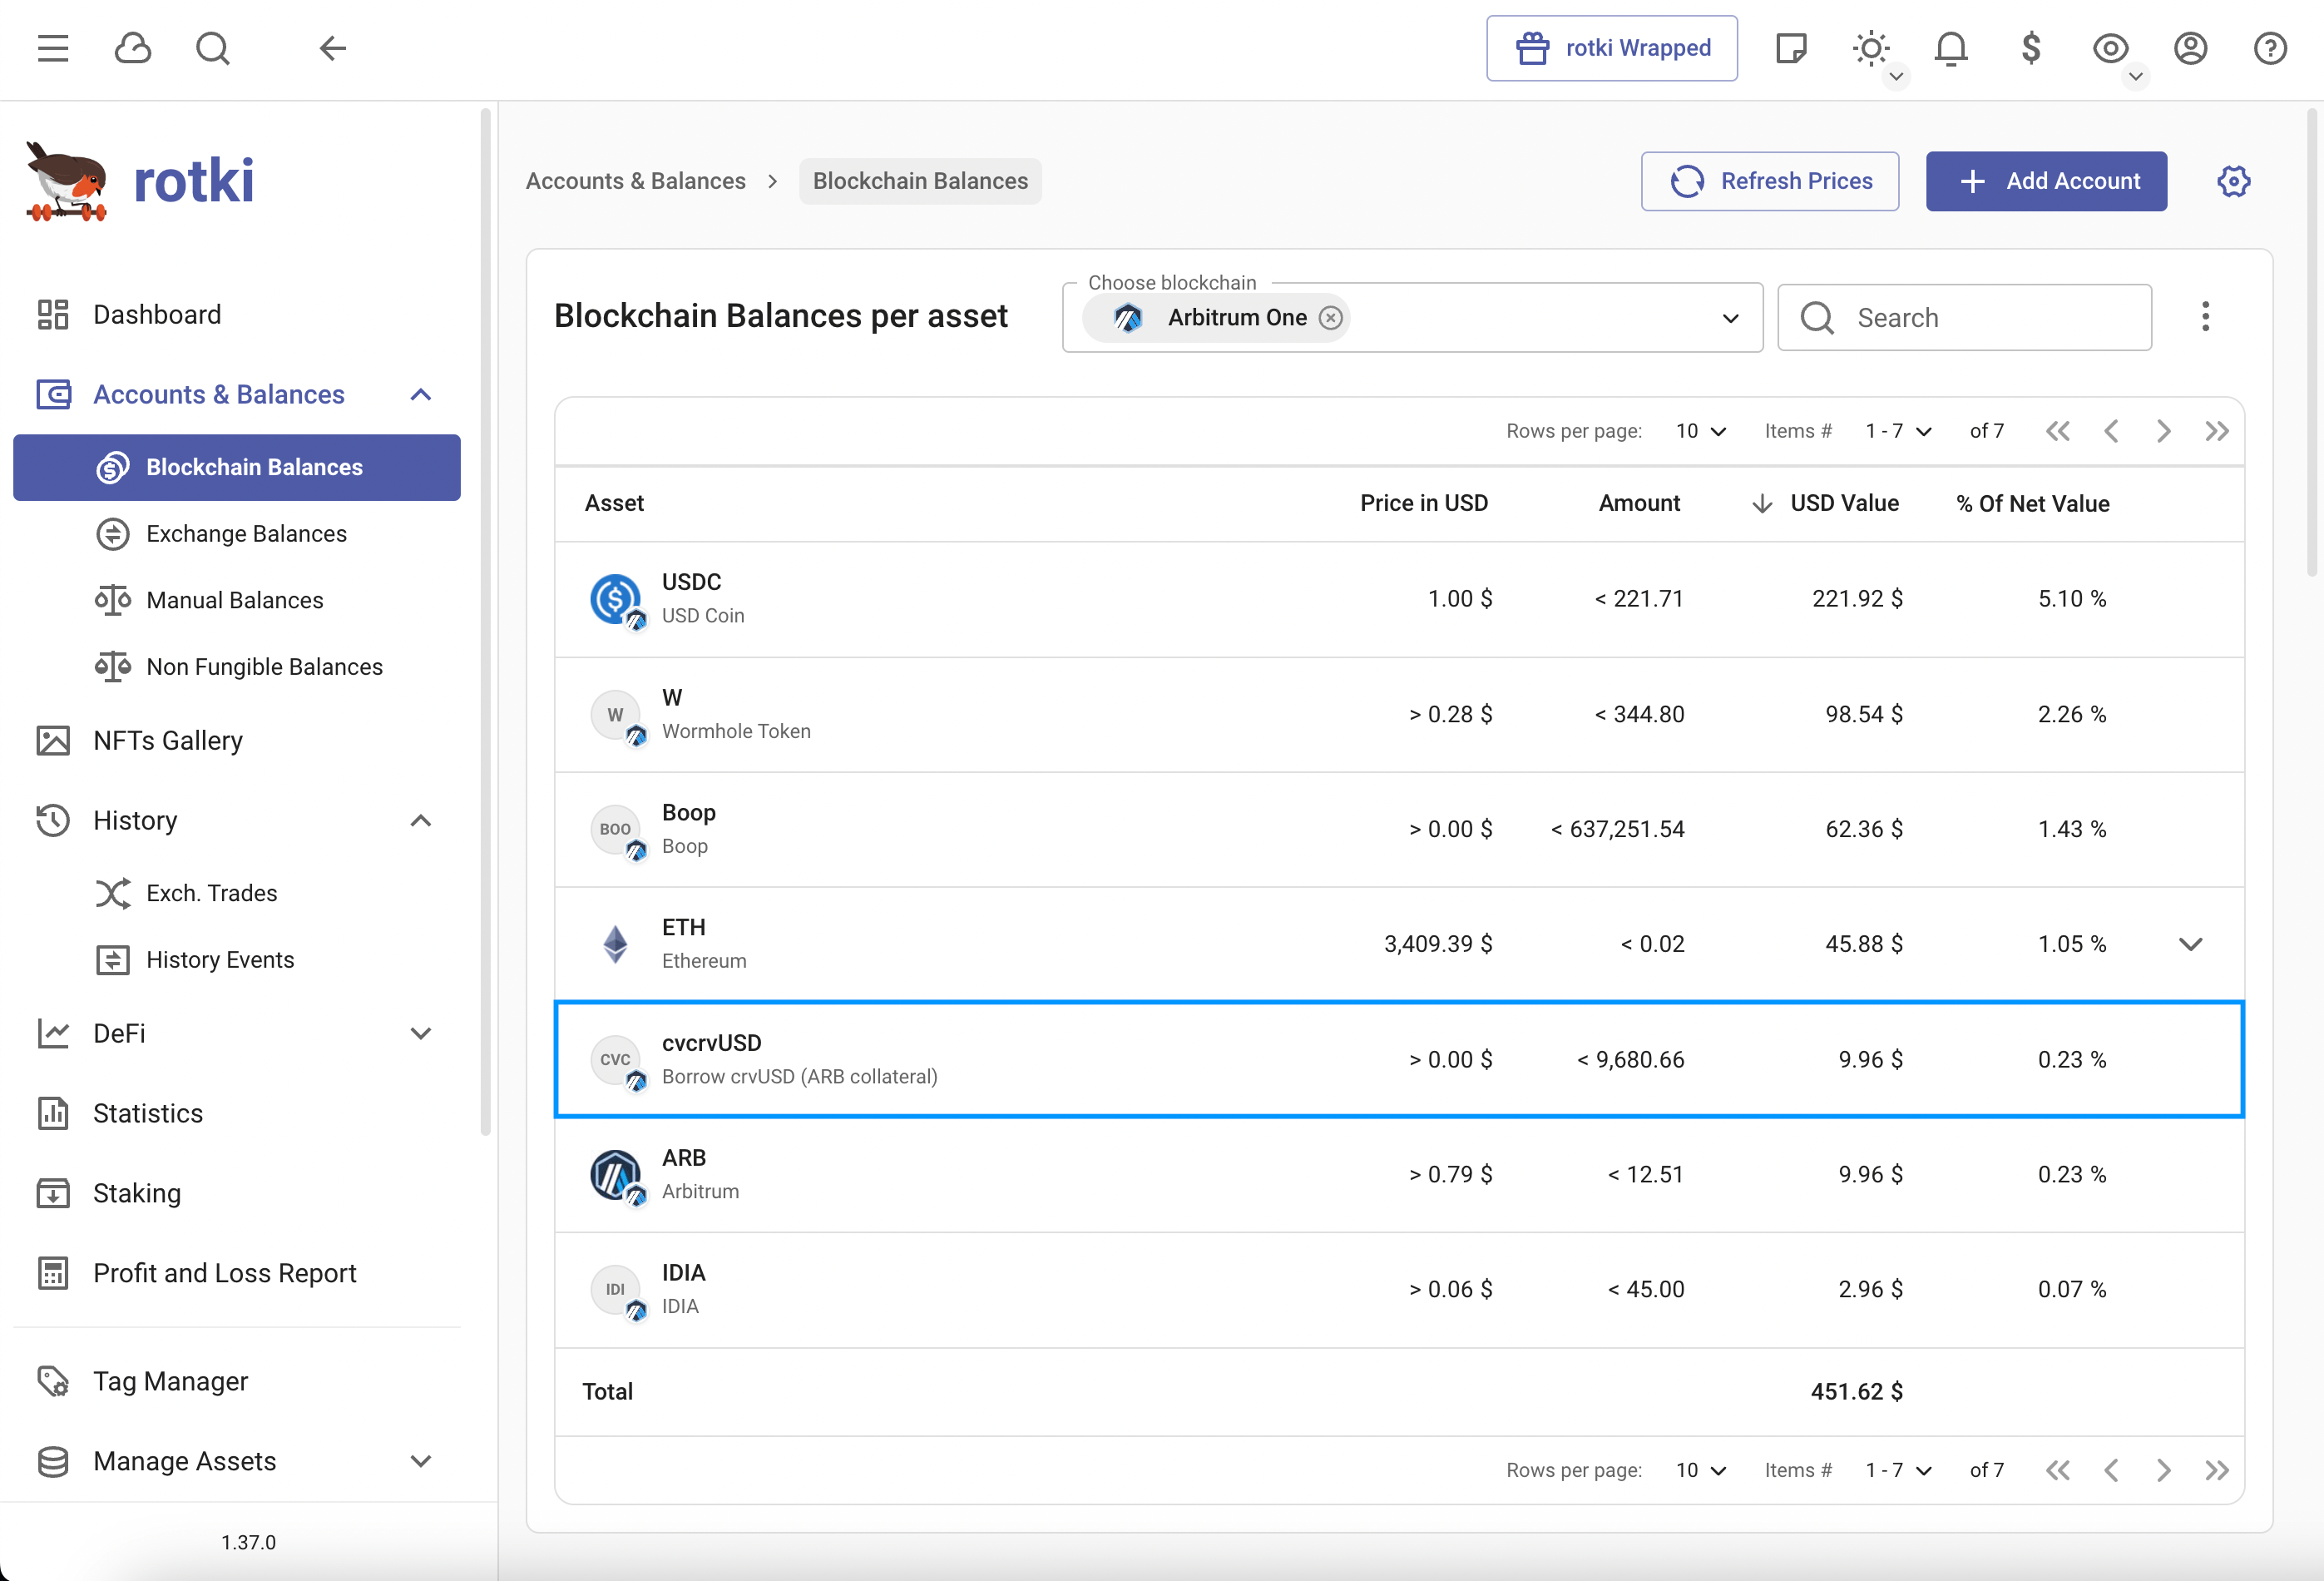Click the DeFi section icon
2324x1581 pixels.
pos(55,1033)
